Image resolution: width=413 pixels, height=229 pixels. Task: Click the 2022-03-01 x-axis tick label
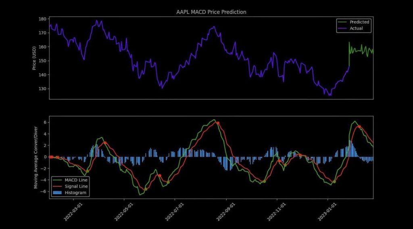click(73, 212)
